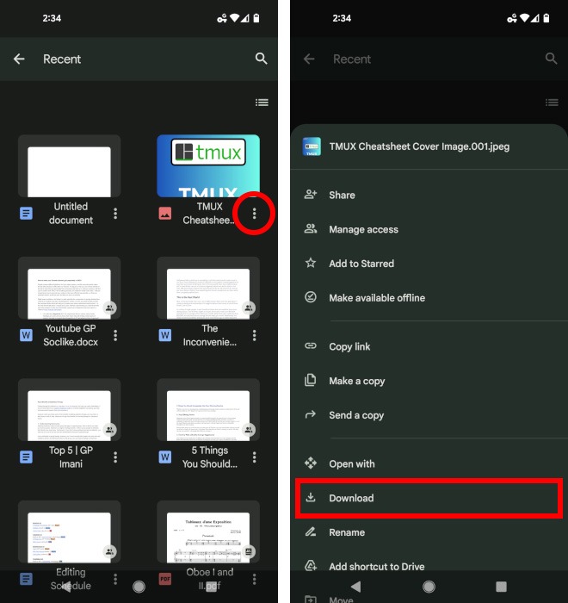Screen dimensions: 568x603
Task: Select Copy link in the menu
Action: tap(429, 346)
